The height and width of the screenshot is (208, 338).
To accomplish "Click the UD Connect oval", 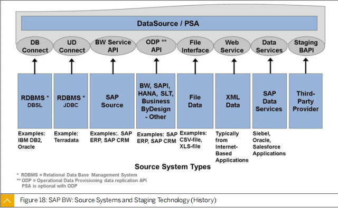I will (x=72, y=46).
